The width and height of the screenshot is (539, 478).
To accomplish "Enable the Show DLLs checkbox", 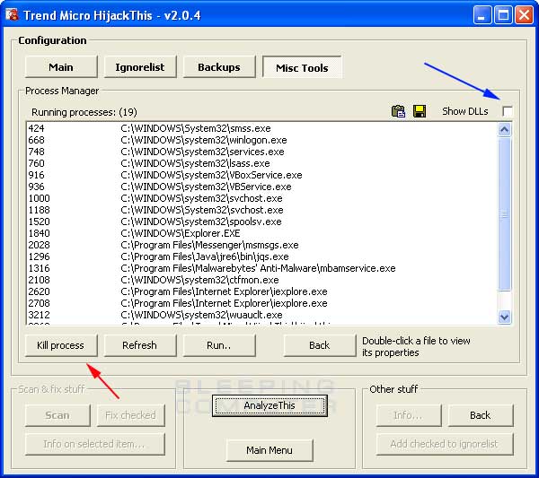I will click(x=507, y=111).
